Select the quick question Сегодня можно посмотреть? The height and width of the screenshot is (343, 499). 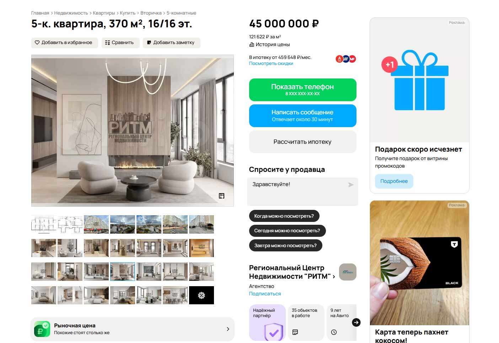click(287, 231)
